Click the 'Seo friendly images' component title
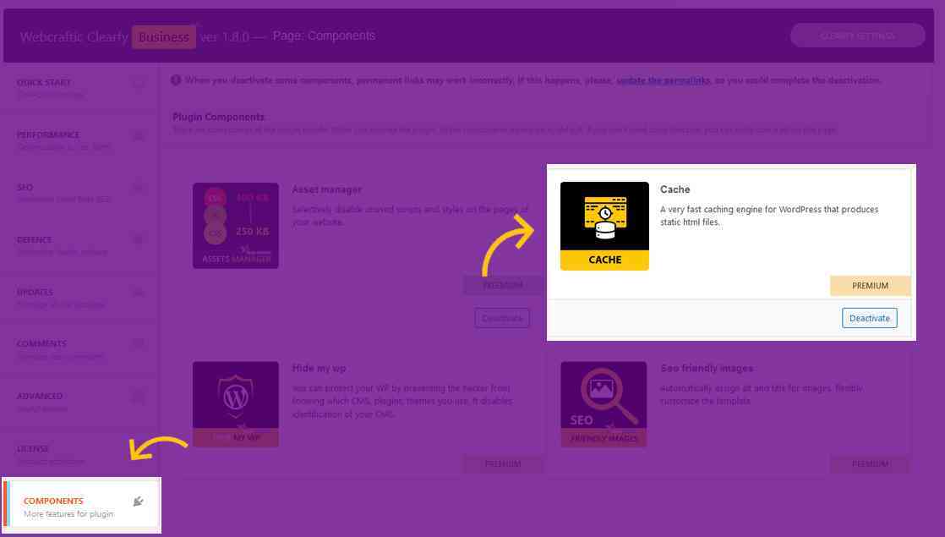Screen dimensions: 945x537 point(707,368)
